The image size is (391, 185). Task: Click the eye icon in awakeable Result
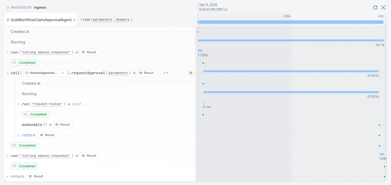[57, 125]
